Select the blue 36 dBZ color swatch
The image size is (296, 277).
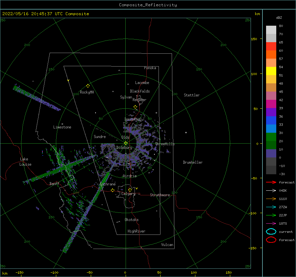pos(271,121)
